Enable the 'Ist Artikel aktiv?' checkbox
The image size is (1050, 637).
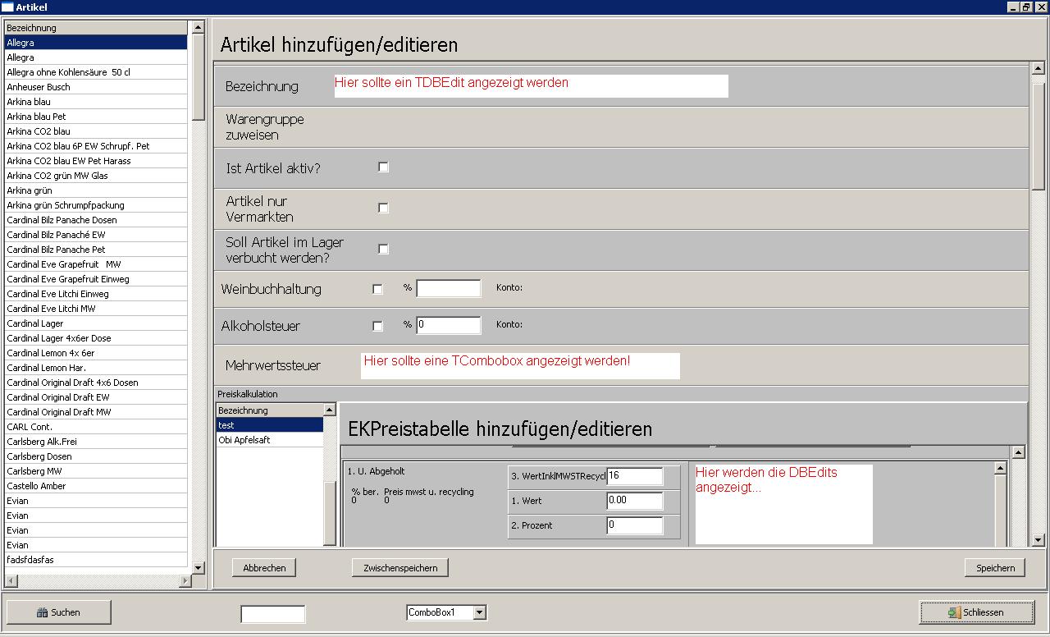point(383,167)
